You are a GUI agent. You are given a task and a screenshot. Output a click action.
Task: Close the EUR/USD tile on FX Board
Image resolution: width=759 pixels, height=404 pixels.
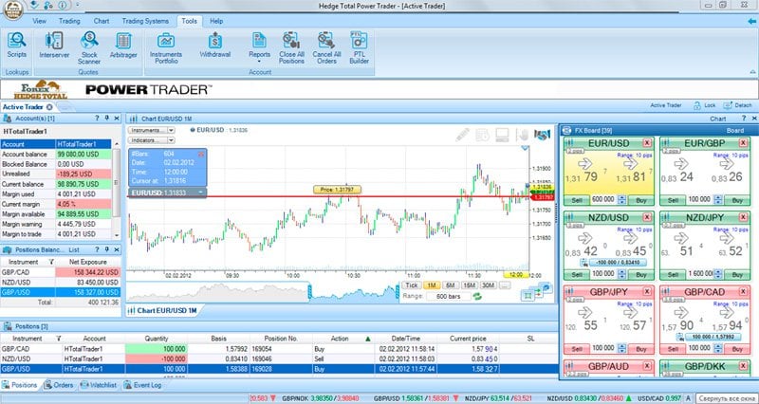coord(647,143)
